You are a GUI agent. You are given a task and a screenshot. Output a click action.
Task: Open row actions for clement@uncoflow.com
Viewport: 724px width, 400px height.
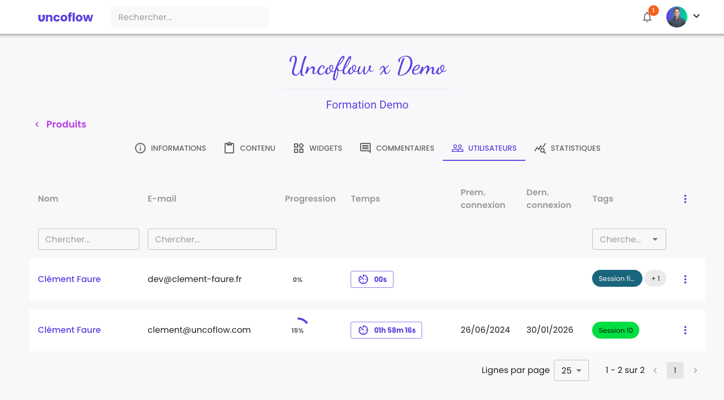pyautogui.click(x=685, y=330)
